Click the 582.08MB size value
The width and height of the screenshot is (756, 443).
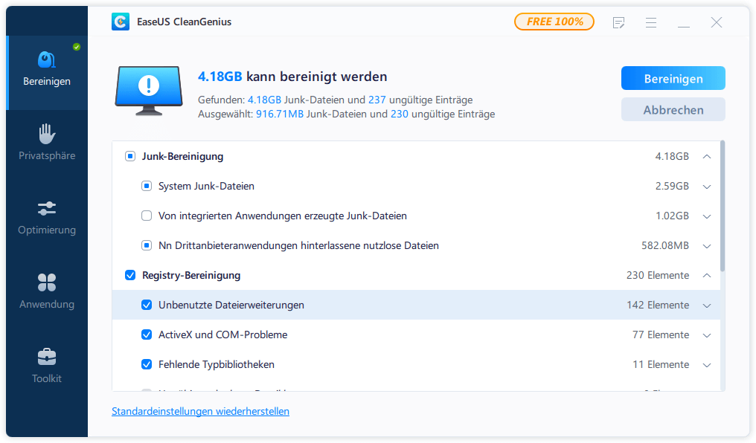pyautogui.click(x=665, y=245)
